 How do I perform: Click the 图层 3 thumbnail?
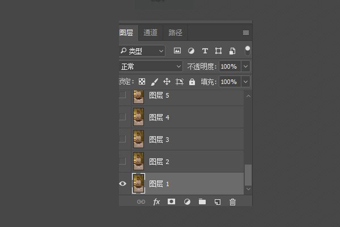(x=139, y=139)
